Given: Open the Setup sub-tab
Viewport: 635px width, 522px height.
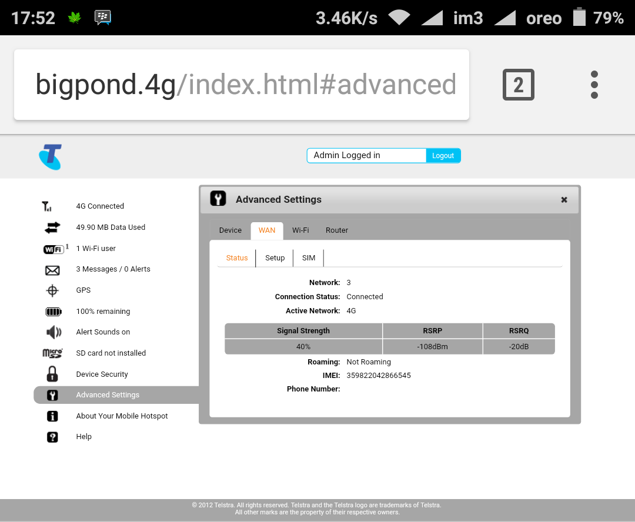Looking at the screenshot, I should click(275, 258).
